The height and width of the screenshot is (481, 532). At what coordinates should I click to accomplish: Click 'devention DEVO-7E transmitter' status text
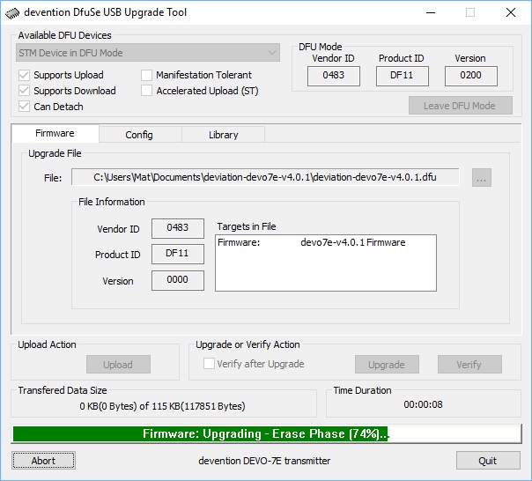(x=264, y=461)
